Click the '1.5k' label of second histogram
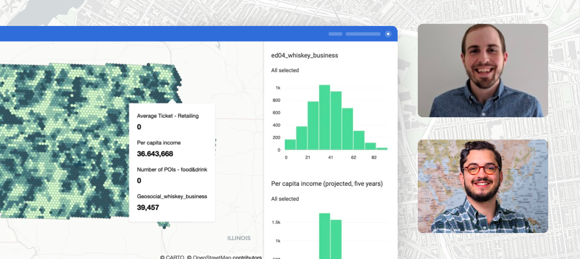This screenshot has width=580, height=259. pos(276,223)
